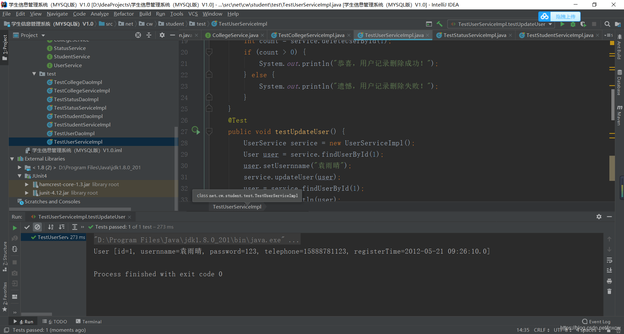
Task: Switch to TestStatusServiceImpl.java tab
Action: click(474, 35)
